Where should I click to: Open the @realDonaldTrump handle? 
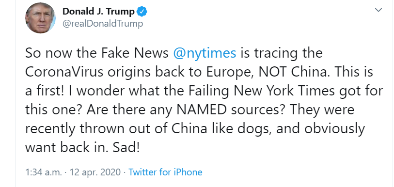point(103,24)
